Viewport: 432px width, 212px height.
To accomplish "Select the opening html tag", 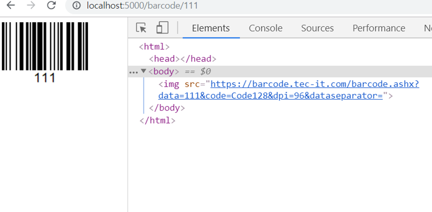I will (154, 47).
